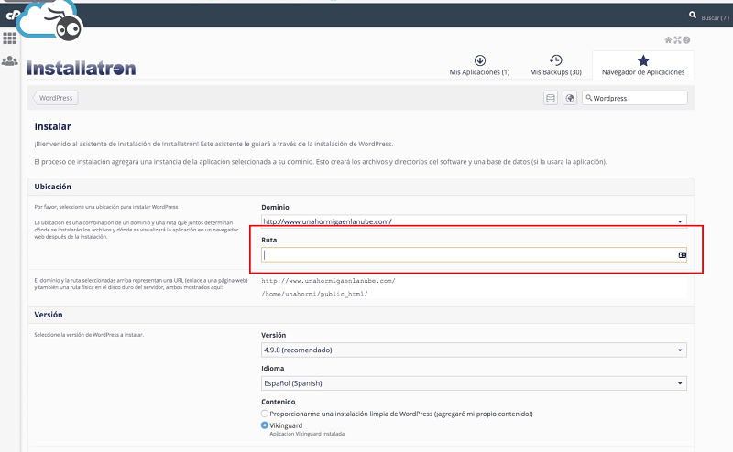Click the Installatron logo
The image size is (733, 452).
coord(82,69)
